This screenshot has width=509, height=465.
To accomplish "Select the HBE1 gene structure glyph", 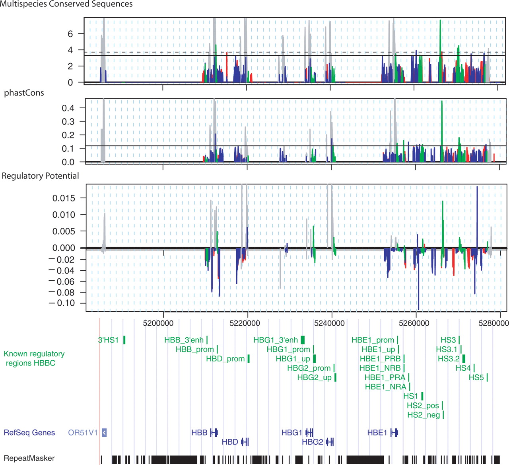I will (394, 432).
